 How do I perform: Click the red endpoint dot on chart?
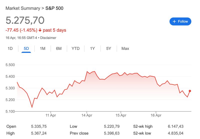(190, 91)
